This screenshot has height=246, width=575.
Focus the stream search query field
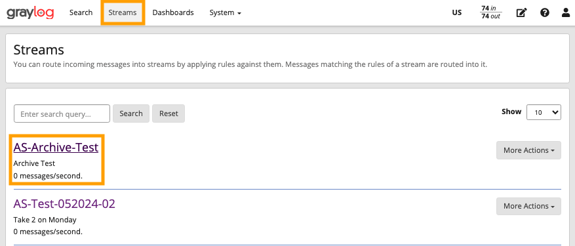[x=62, y=113]
